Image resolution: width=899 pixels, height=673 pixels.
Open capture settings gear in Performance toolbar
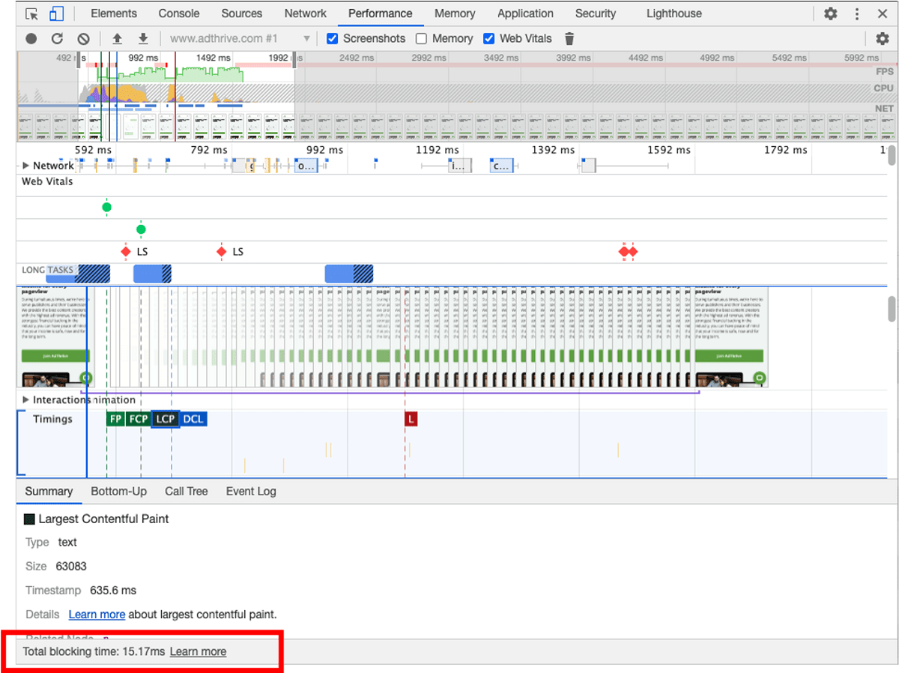tap(883, 38)
